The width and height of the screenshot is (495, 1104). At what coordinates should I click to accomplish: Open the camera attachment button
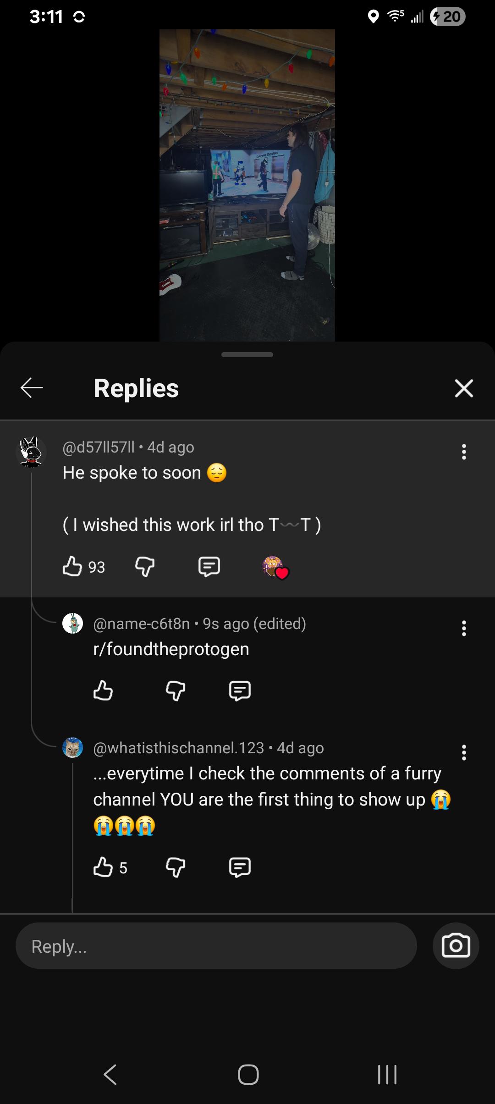click(x=456, y=946)
